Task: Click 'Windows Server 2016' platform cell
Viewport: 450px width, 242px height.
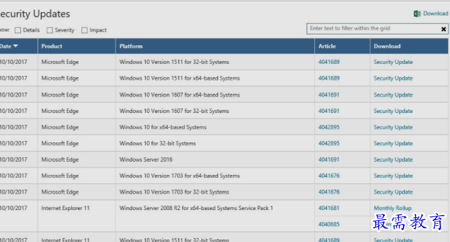Action: coord(146,160)
